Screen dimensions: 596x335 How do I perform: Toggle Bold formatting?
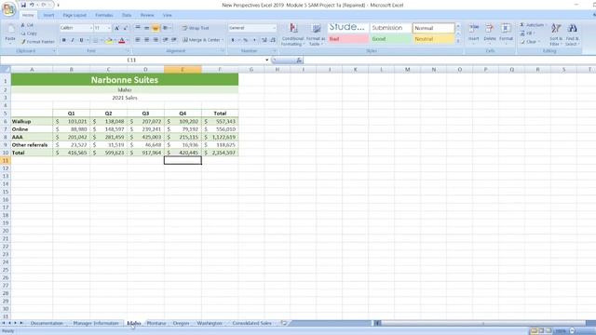64,40
